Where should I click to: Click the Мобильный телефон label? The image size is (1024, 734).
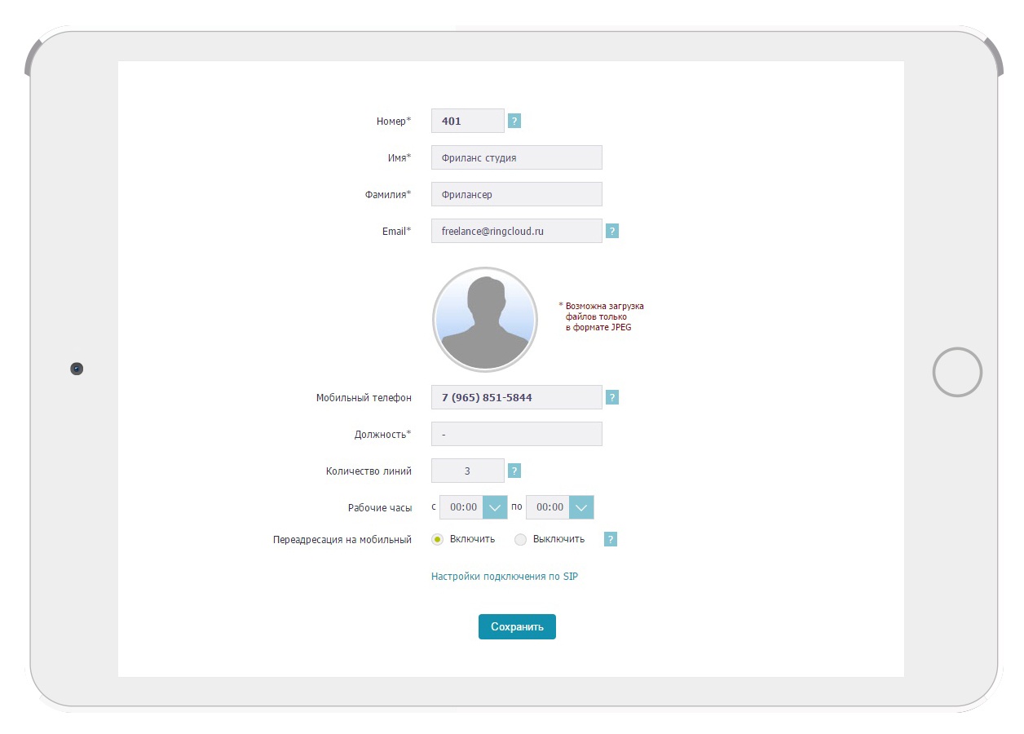[364, 398]
